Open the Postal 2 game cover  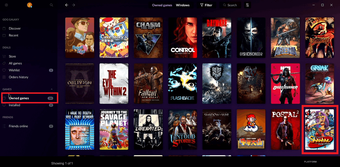pos(285,130)
